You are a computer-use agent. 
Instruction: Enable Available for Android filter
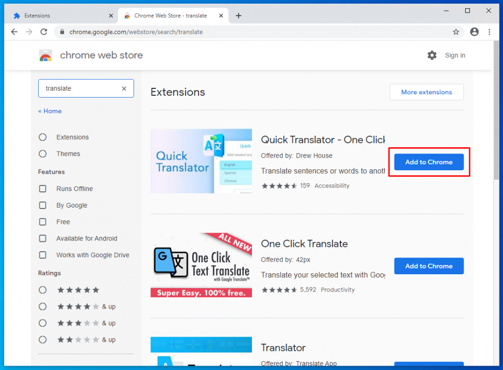point(43,238)
